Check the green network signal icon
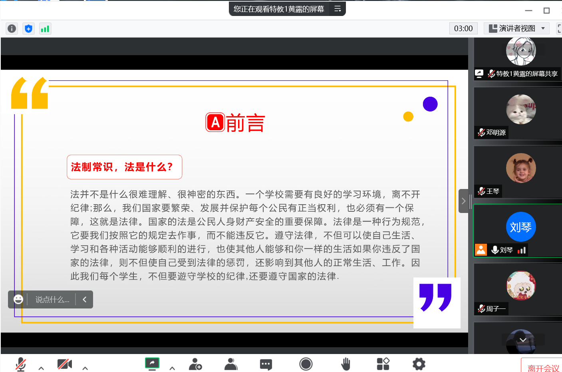The height and width of the screenshot is (372, 562). pos(45,29)
